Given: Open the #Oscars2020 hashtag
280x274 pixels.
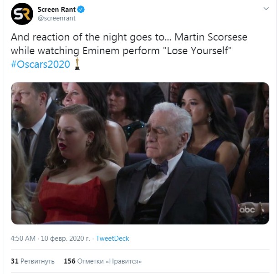Looking at the screenshot, I should (40, 64).
